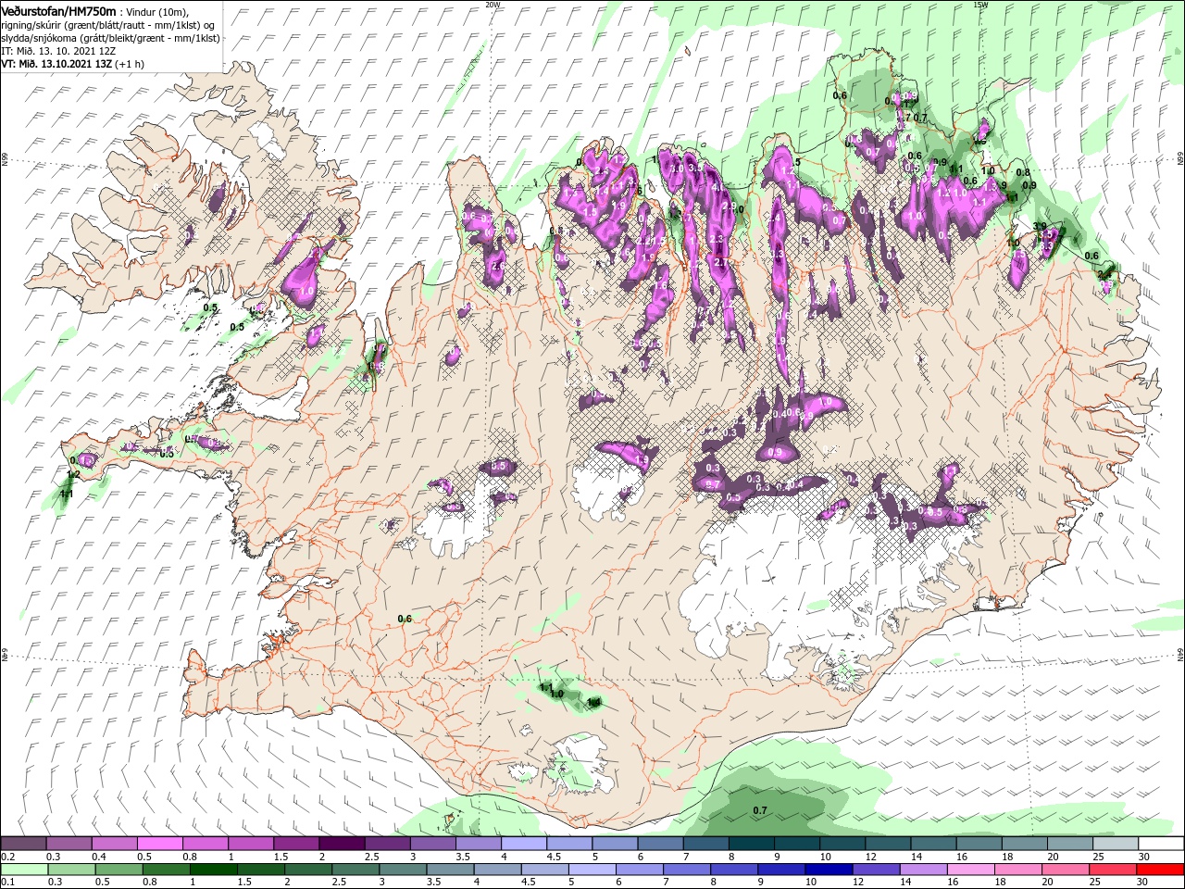Pick the bright red swatch ending the rain scale
Screen dimensions: 1185x889
[x=1161, y=870]
